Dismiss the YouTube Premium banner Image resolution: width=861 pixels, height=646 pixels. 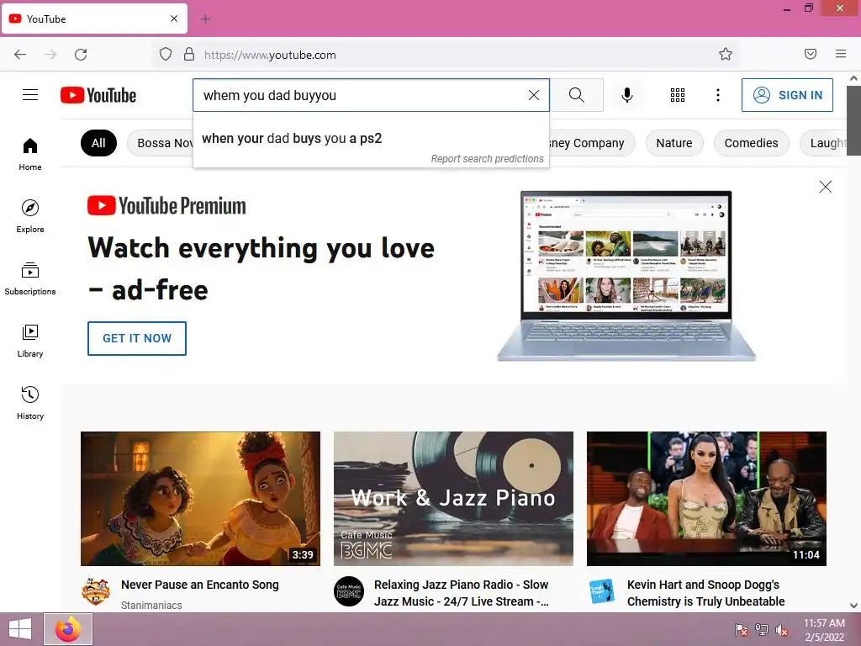click(x=826, y=187)
